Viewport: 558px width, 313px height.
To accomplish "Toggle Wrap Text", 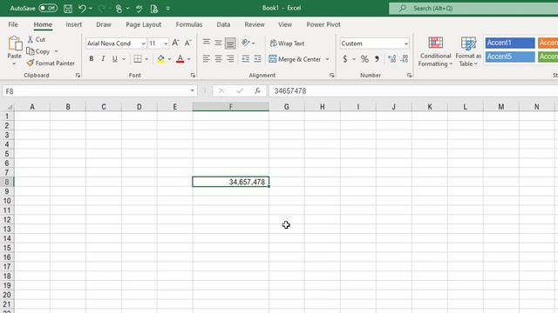I will pos(287,43).
